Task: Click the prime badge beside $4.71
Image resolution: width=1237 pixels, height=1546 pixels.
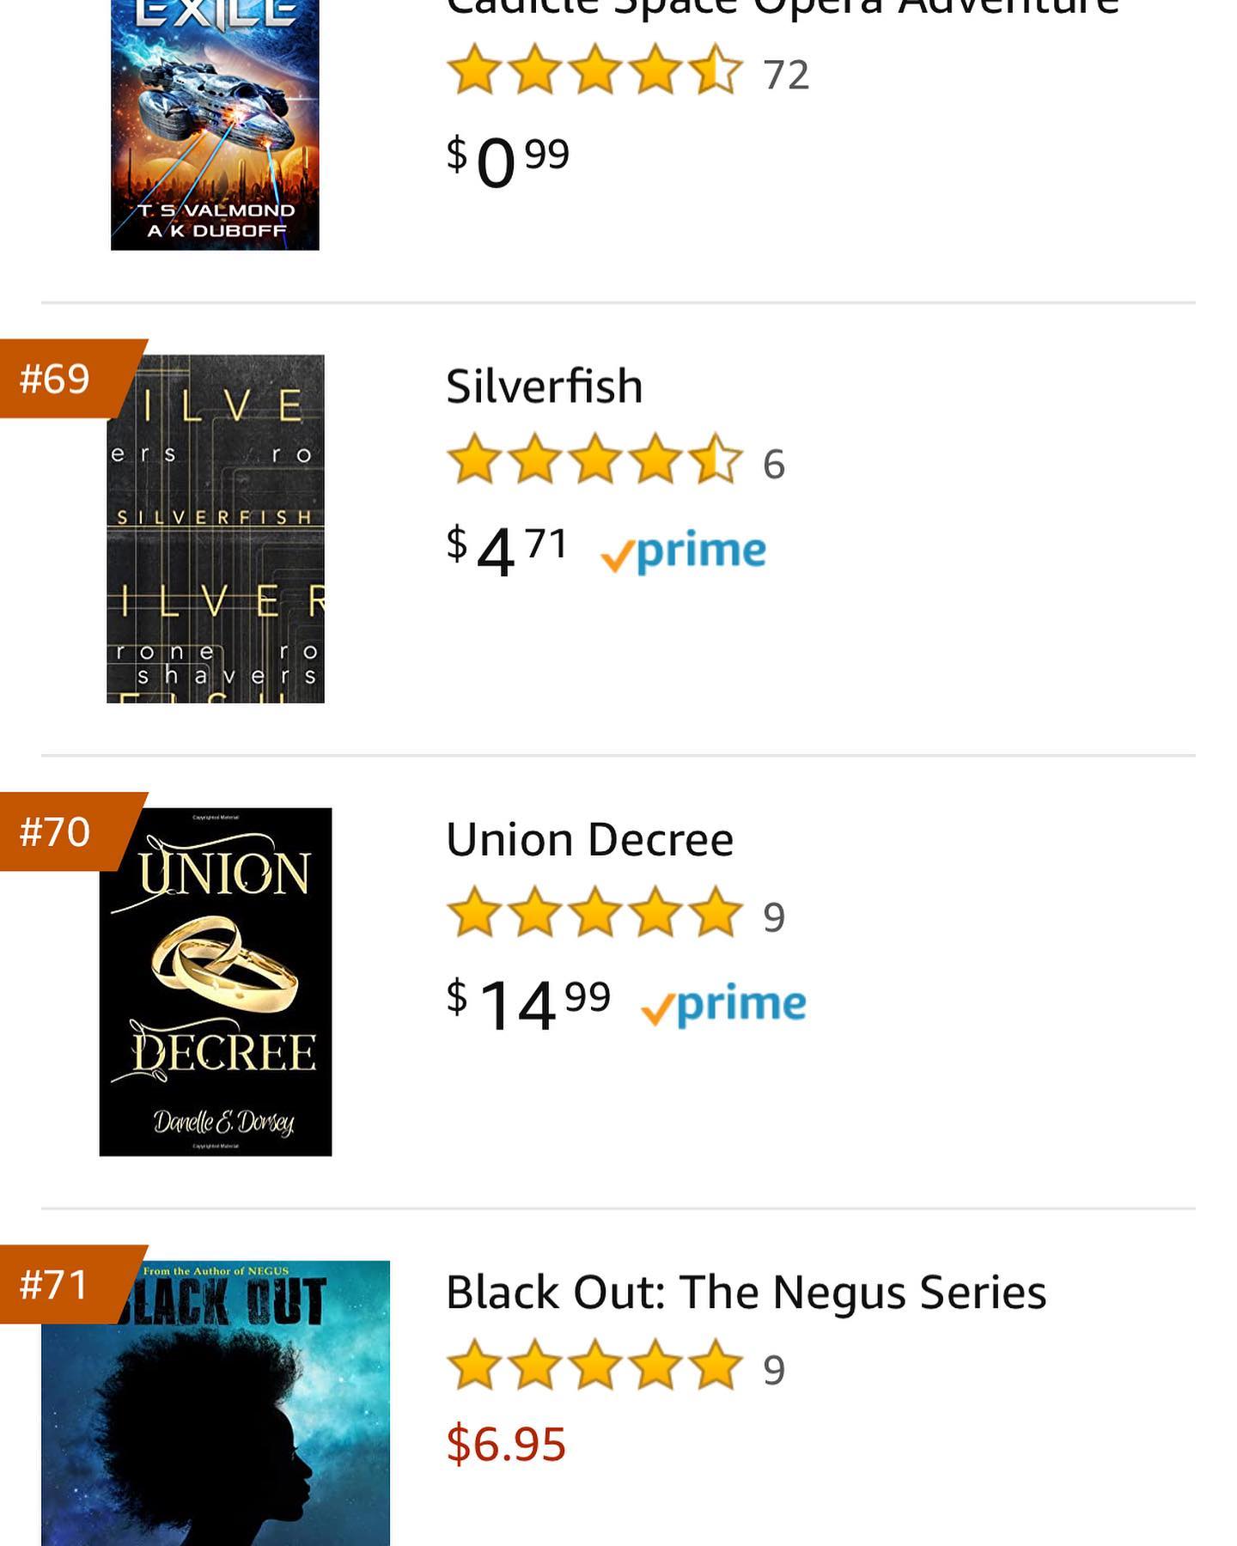Action: [x=684, y=551]
